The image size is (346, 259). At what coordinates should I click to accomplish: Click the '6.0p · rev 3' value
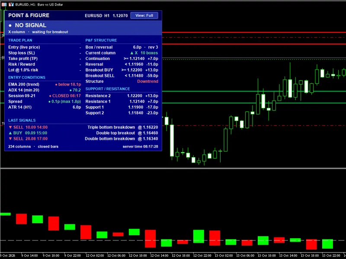(x=145, y=47)
